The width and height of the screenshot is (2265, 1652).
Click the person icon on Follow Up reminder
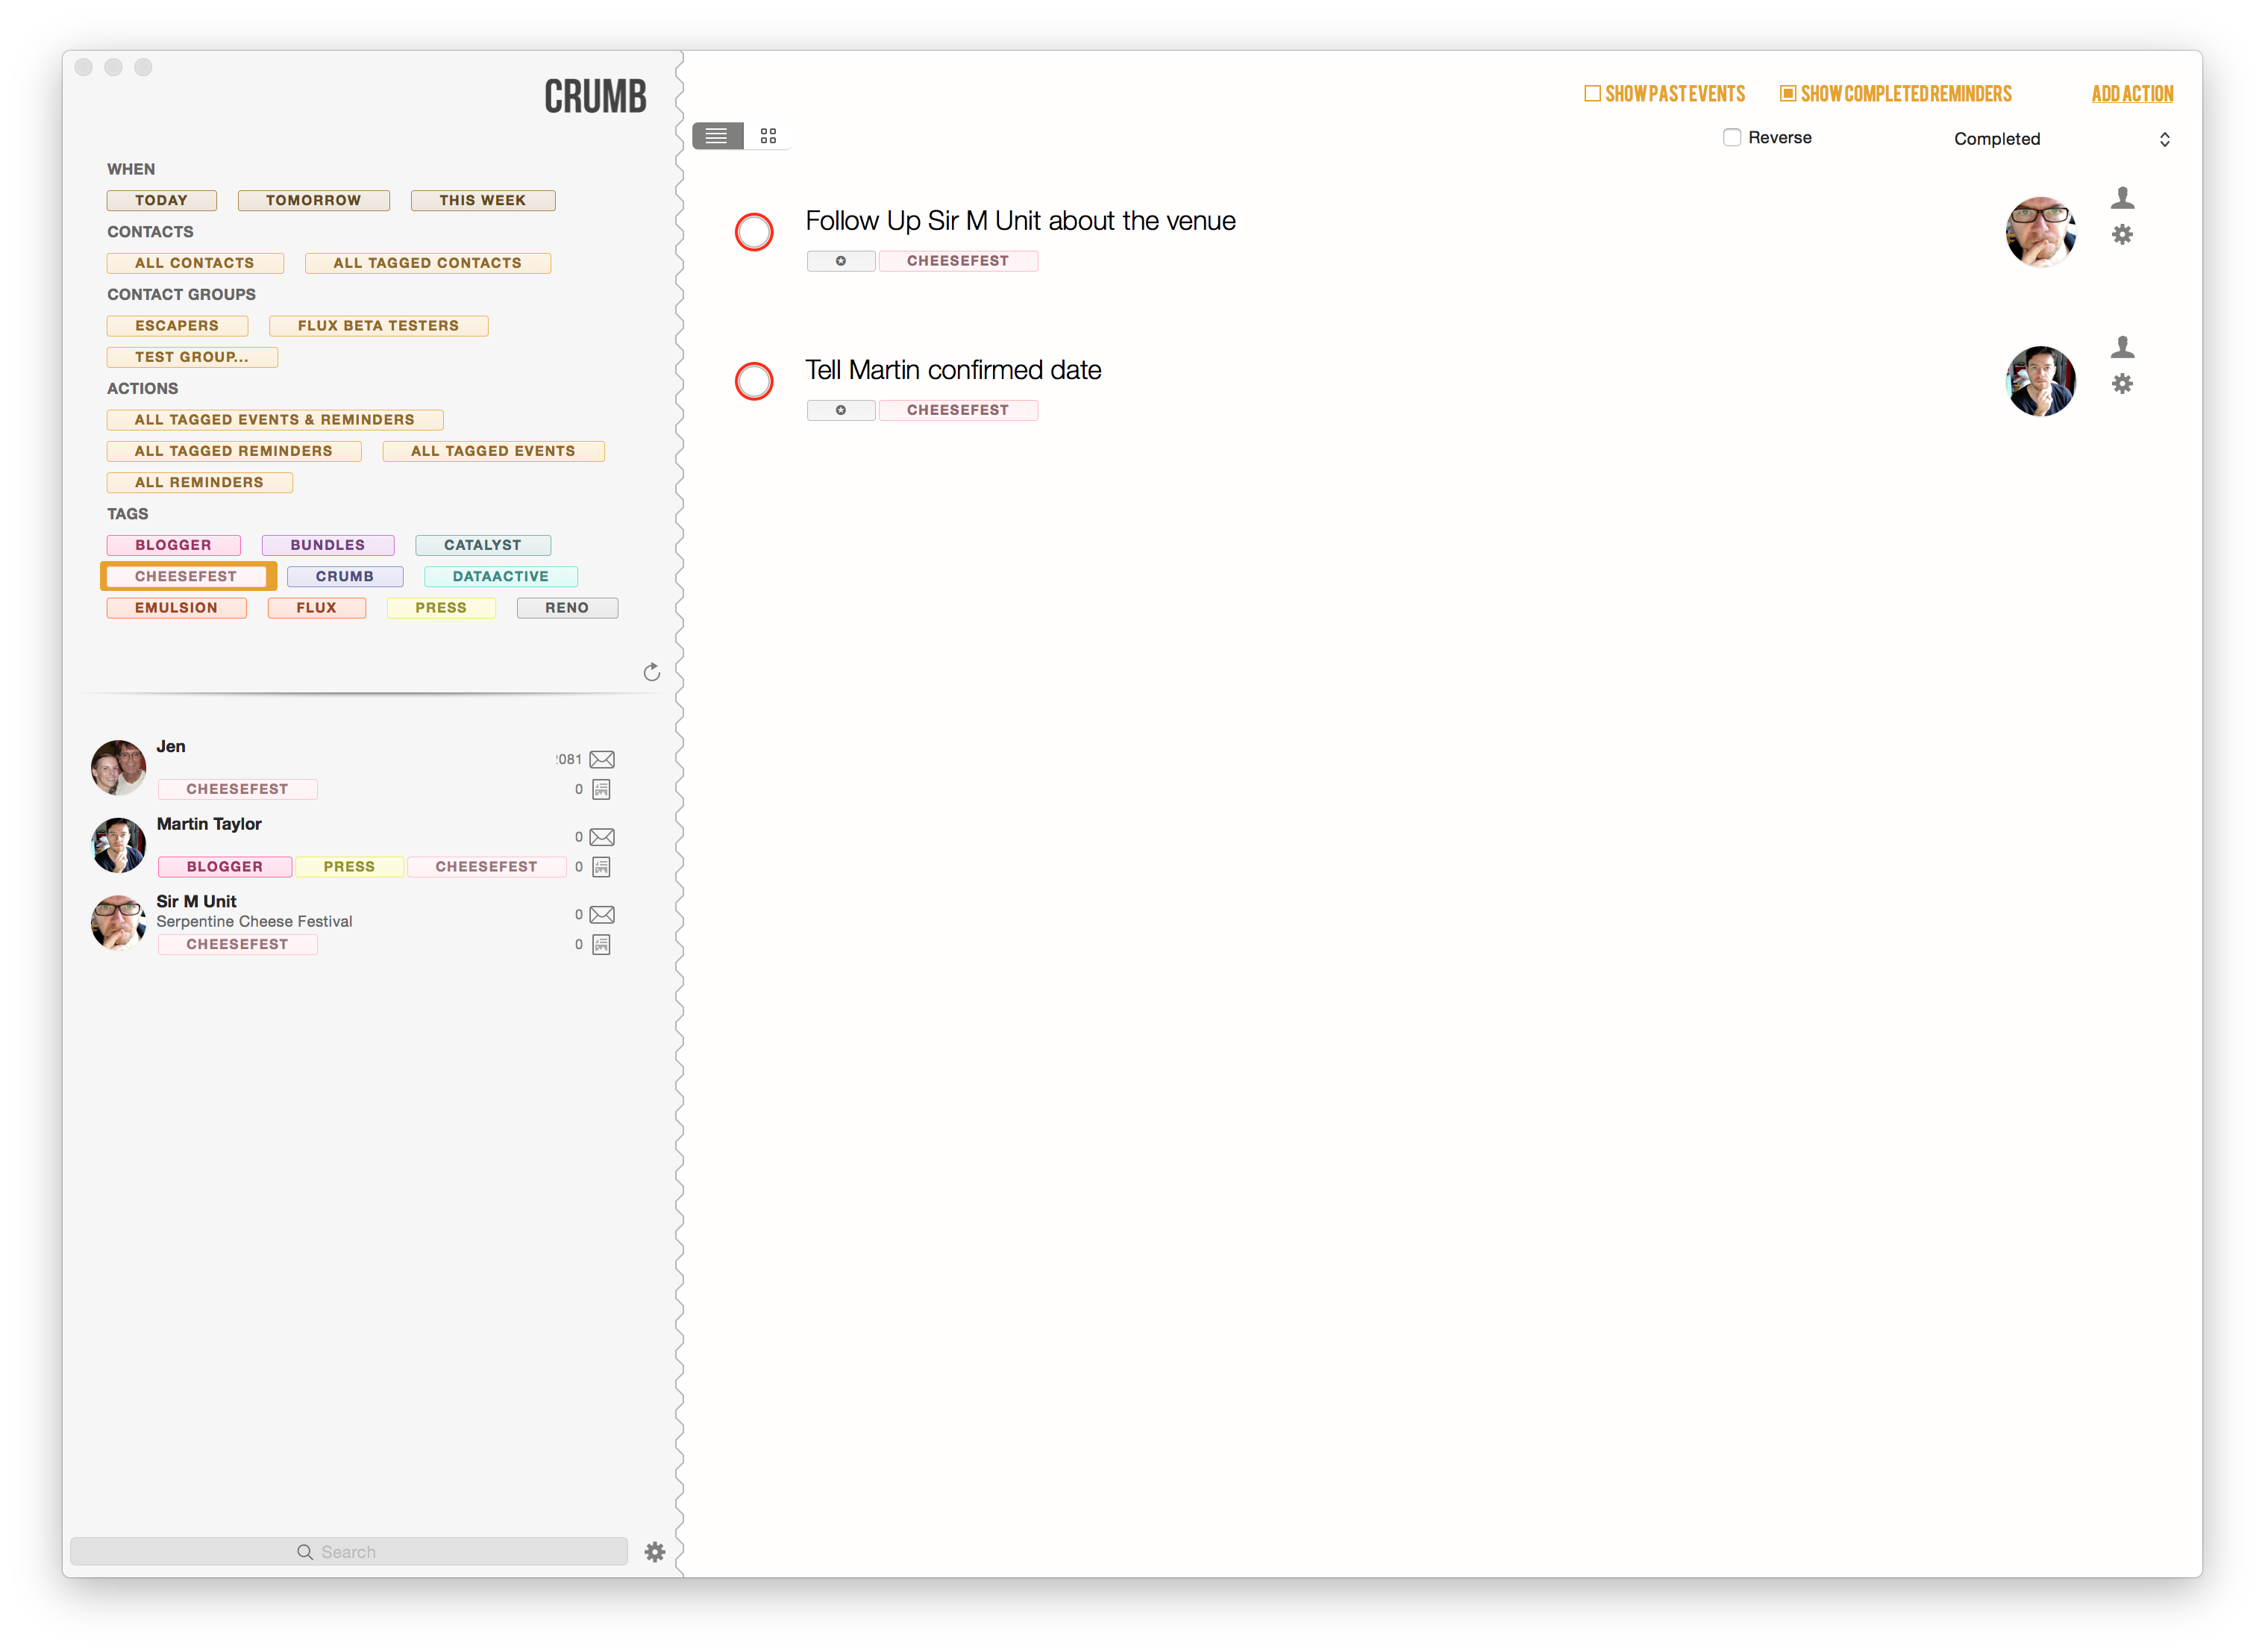[x=2122, y=198]
